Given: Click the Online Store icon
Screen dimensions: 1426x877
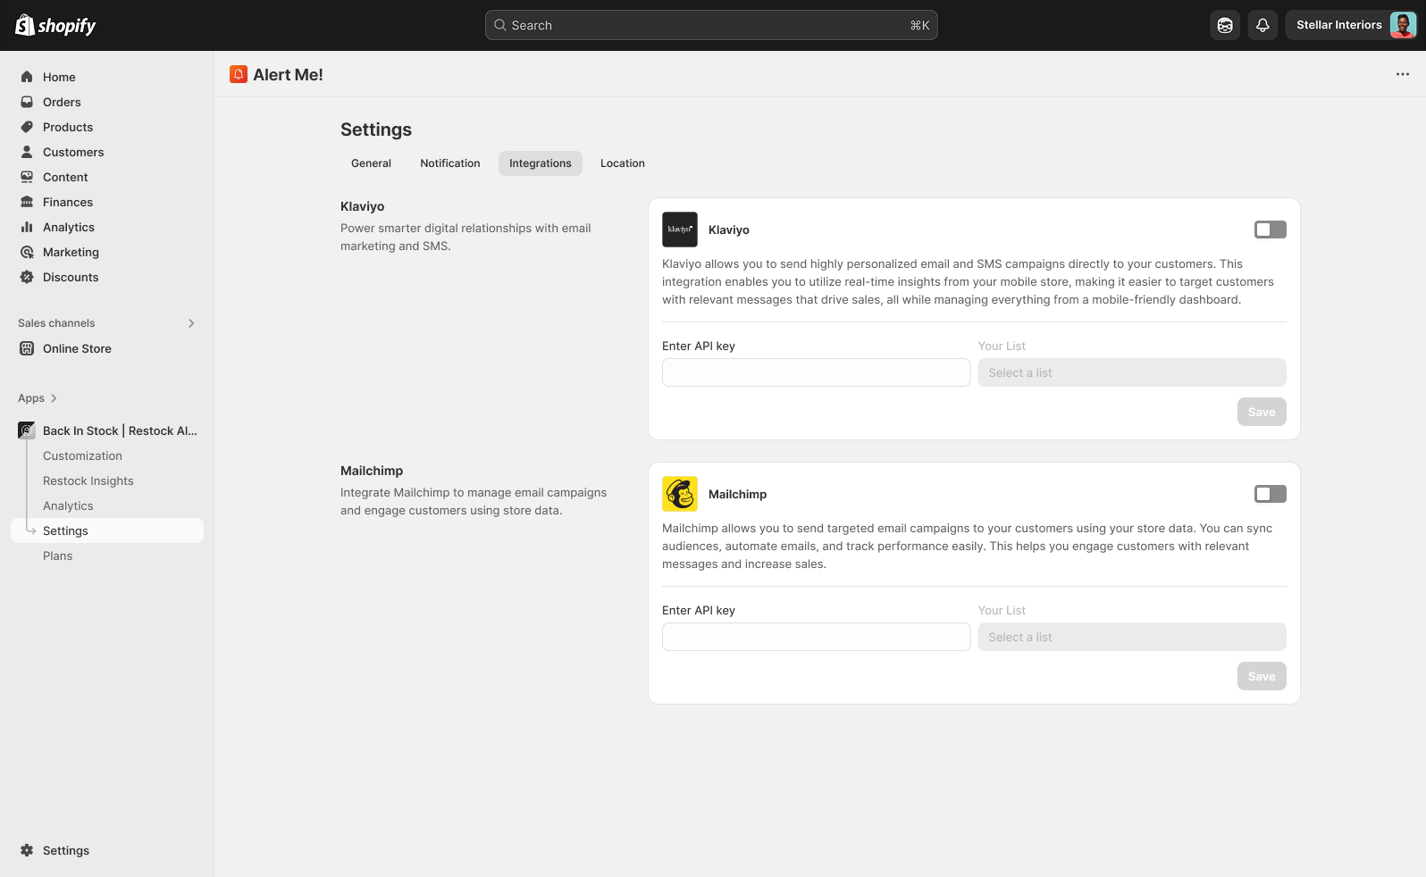Looking at the screenshot, I should tap(27, 348).
